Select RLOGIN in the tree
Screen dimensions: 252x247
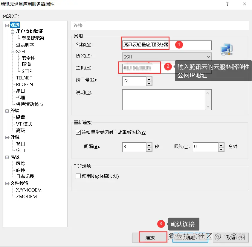point(25,85)
